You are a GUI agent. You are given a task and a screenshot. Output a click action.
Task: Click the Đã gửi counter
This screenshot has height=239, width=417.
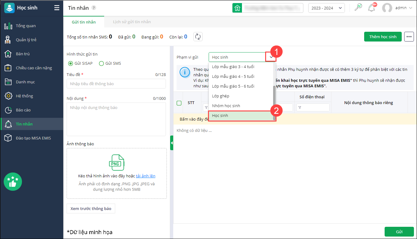pyautogui.click(x=127, y=37)
